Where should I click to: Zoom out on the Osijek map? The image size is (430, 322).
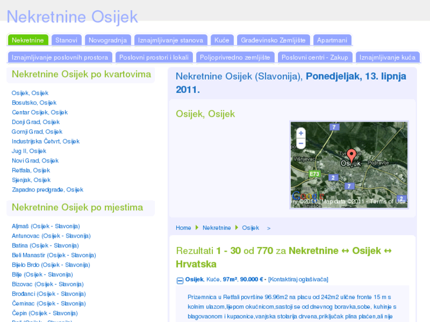point(301,144)
